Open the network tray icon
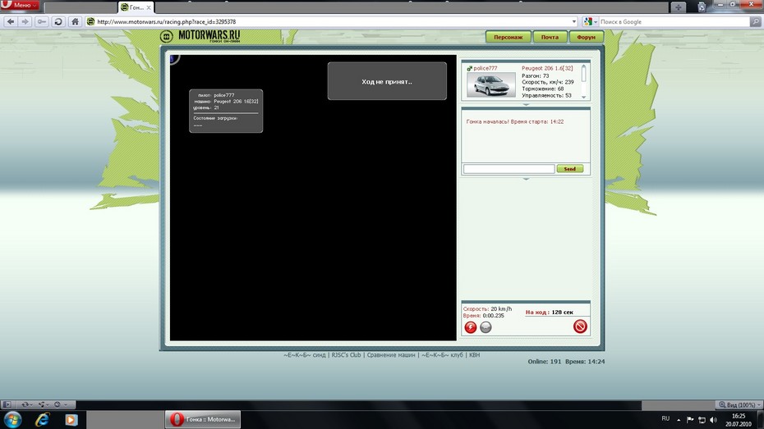The width and height of the screenshot is (764, 429). click(702, 420)
